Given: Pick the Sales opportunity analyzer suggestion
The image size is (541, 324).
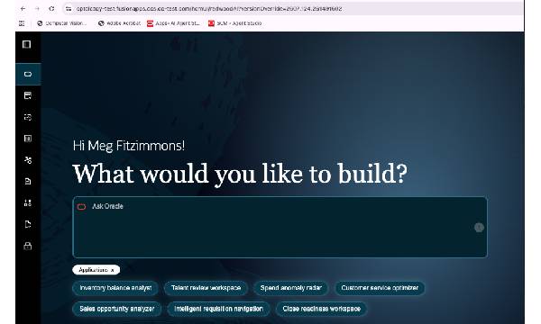Looking at the screenshot, I should 117,309.
